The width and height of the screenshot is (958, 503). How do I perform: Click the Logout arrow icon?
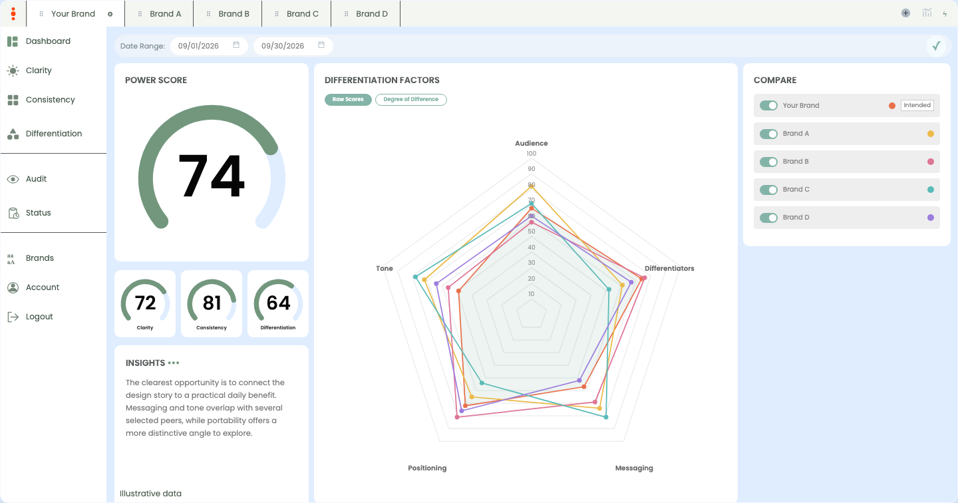(13, 317)
